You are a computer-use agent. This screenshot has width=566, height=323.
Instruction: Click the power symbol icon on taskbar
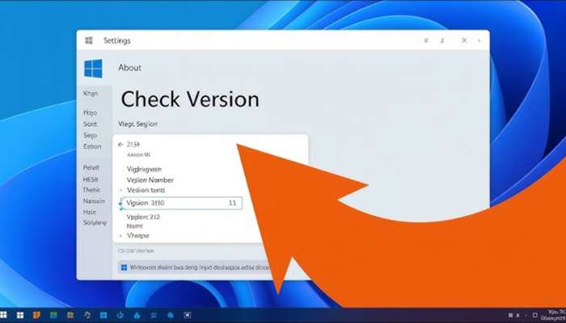(120, 315)
